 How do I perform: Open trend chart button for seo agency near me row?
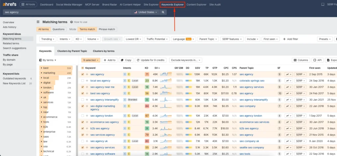pos(289,87)
